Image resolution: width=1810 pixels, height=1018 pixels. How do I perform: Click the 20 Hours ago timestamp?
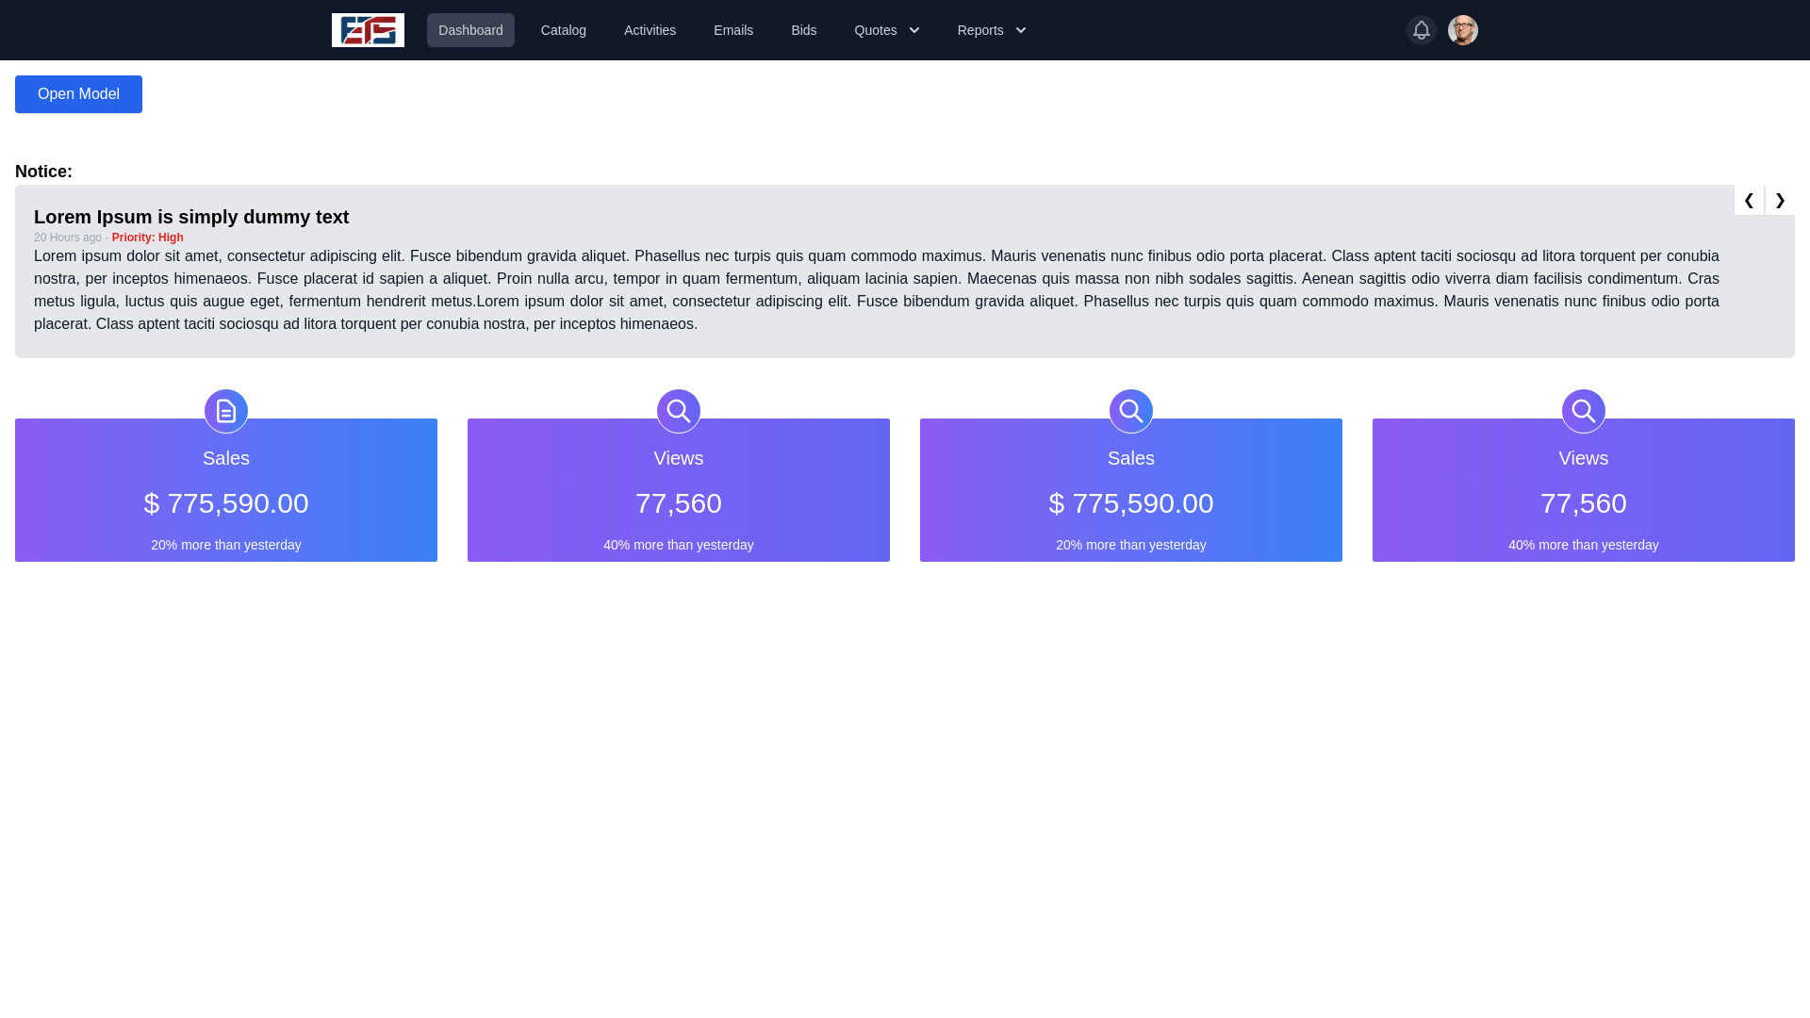pos(68,238)
